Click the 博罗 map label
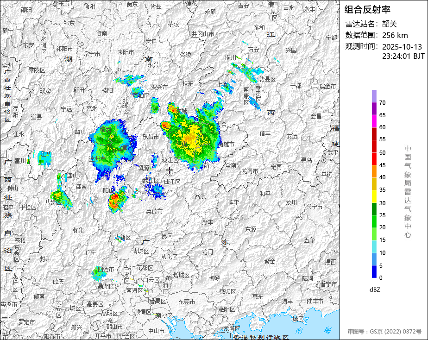 (214, 278)
